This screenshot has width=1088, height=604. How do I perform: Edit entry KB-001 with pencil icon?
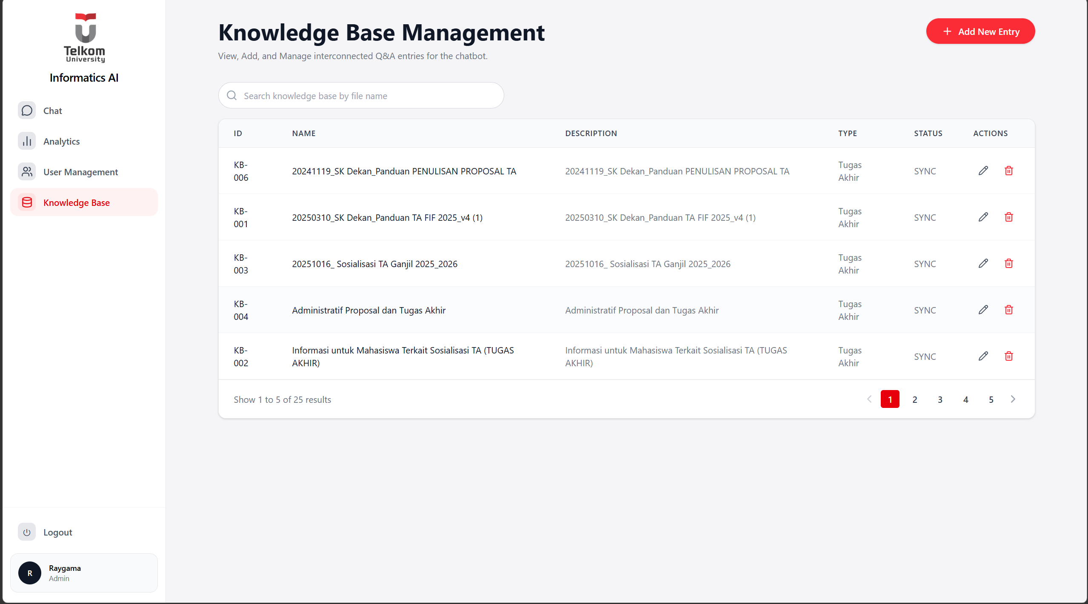coord(983,217)
